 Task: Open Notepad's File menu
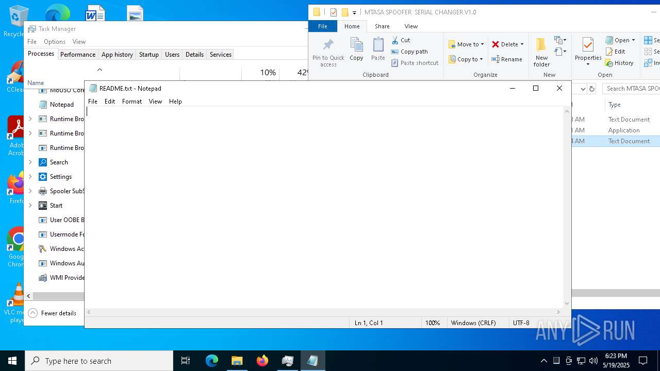click(x=93, y=102)
